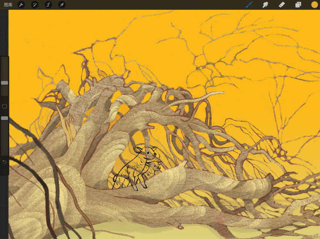Redo the last undone stroke
Screen dimensions: 320x239
(4, 171)
